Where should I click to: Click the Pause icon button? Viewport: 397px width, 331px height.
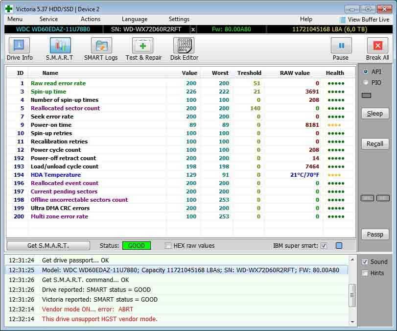(x=341, y=46)
